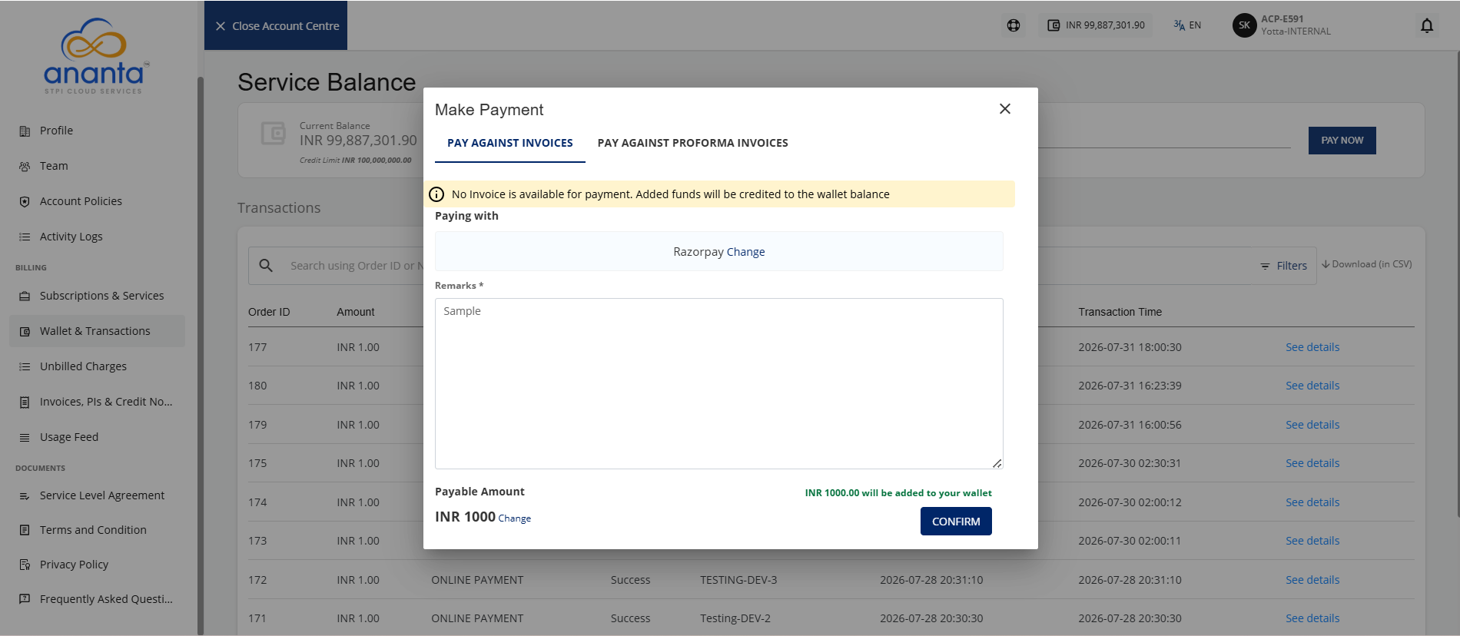See details for order 171

(x=1312, y=618)
